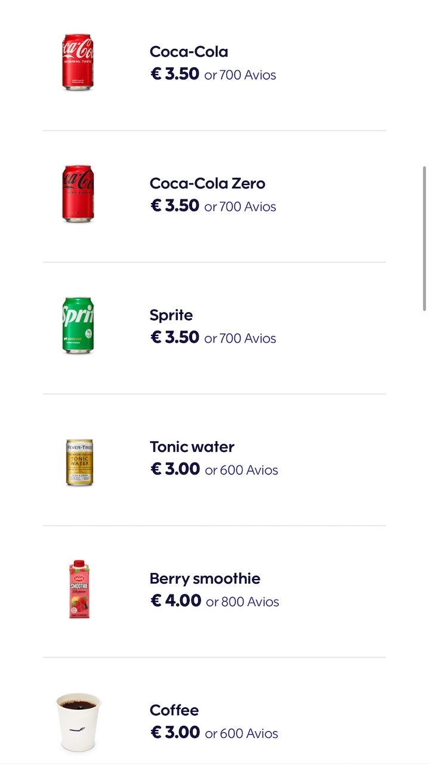Click the Coca-Cola Zero € 3.50 price
This screenshot has height=764, width=429.
[x=175, y=206]
